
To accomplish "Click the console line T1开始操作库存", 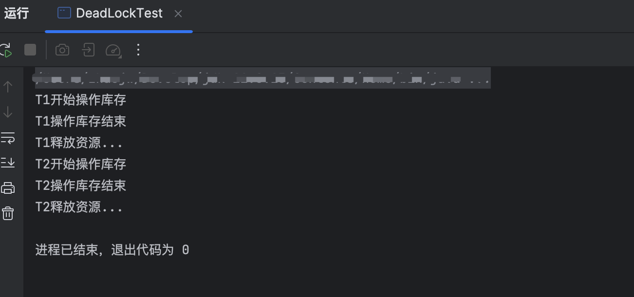I will pos(81,100).
